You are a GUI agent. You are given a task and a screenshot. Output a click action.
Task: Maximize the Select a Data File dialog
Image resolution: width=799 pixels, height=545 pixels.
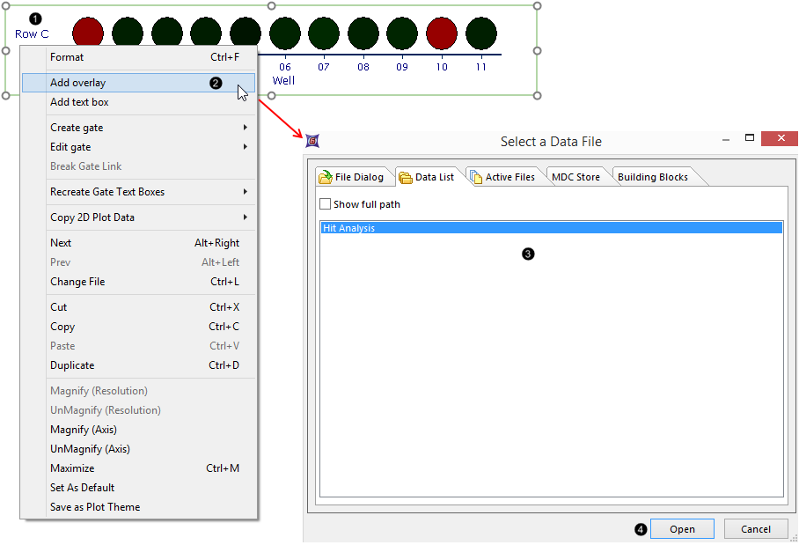coord(750,138)
